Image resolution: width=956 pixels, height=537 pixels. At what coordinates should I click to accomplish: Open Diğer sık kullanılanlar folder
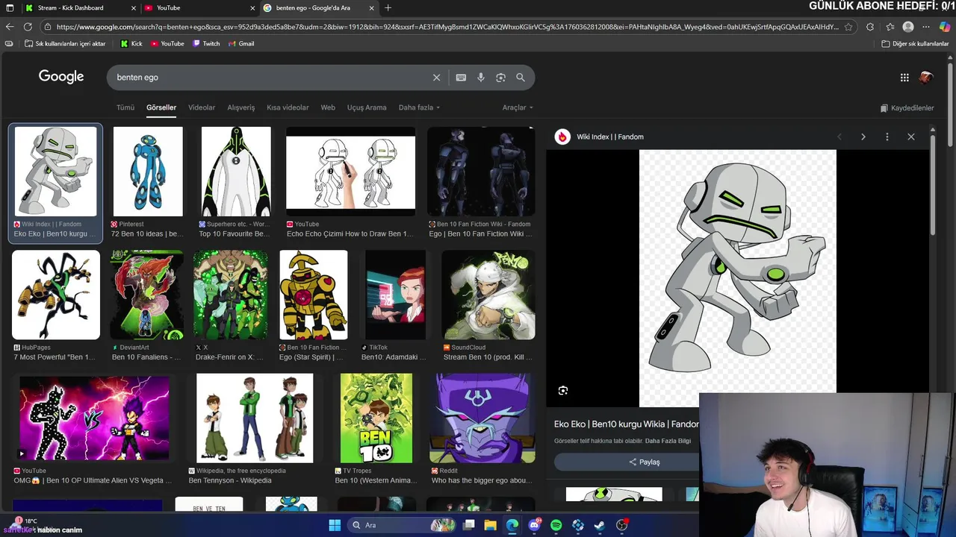pyautogui.click(x=915, y=44)
